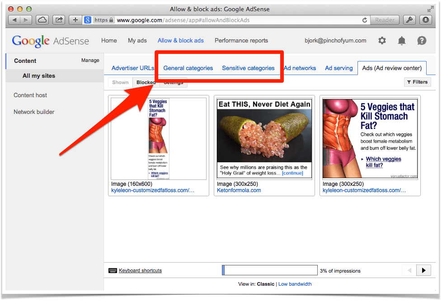Open the Settings toggle next to Blocked
Screen dimensions: 442x302
[x=173, y=82]
